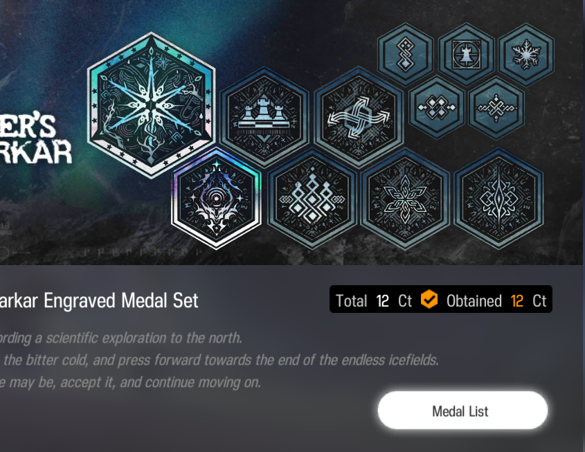Screen dimensions: 585x452
Task: Select the large snowflake star medal
Action: (x=151, y=105)
